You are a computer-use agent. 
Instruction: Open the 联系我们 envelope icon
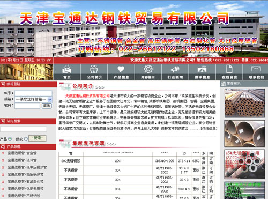click(x=256, y=69)
